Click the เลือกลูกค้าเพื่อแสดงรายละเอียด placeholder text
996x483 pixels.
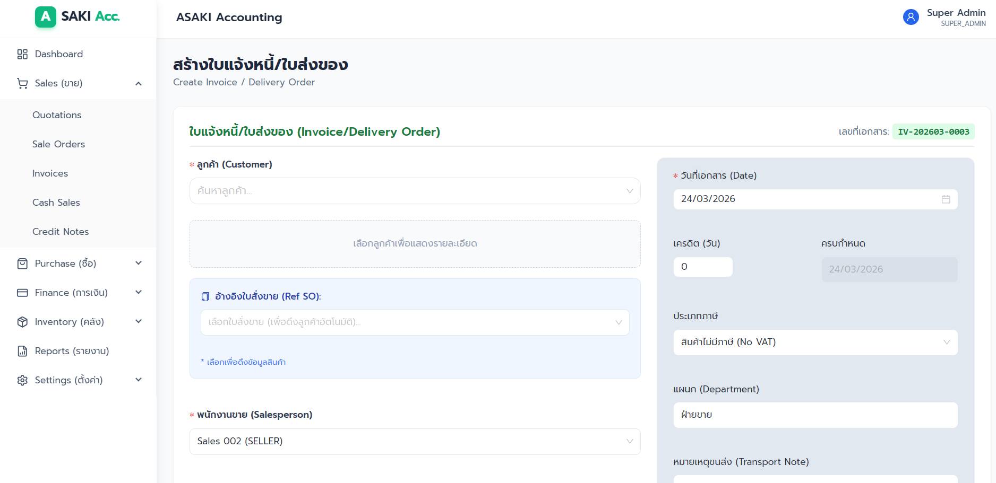415,243
